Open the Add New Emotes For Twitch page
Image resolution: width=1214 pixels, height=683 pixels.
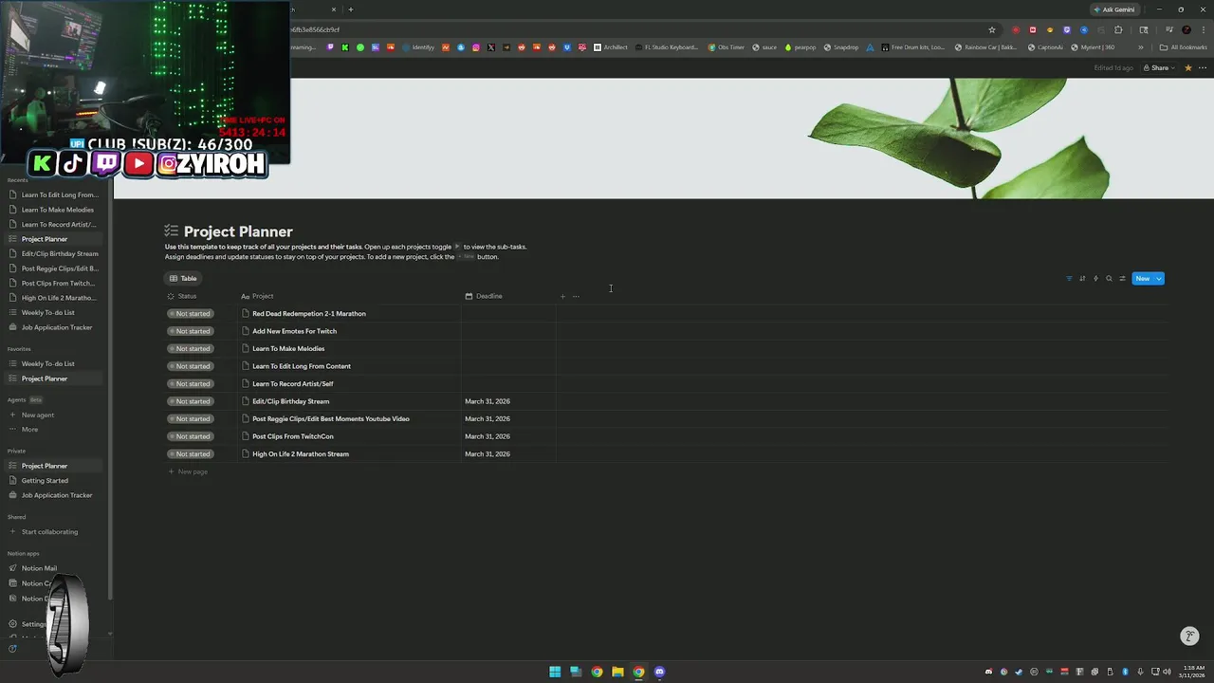click(294, 331)
